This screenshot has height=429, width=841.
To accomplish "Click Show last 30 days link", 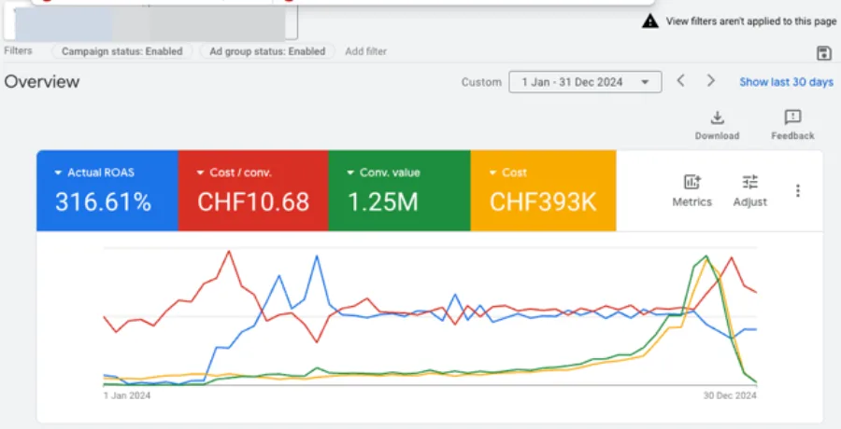I will click(786, 82).
